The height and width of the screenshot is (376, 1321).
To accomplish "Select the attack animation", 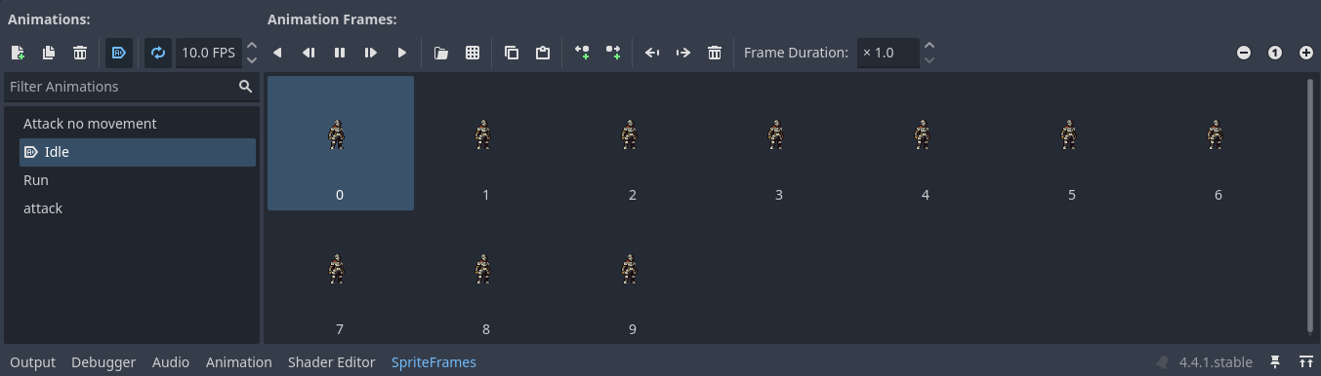I will [138, 208].
